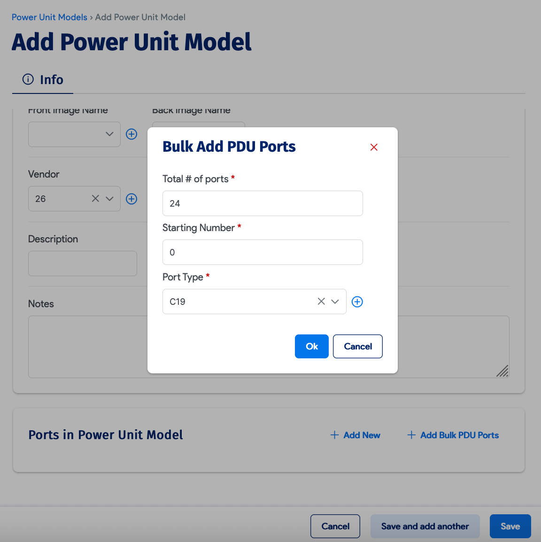Click the plus icon next to Front Image Name
Viewport: 541px width, 542px height.
[131, 134]
